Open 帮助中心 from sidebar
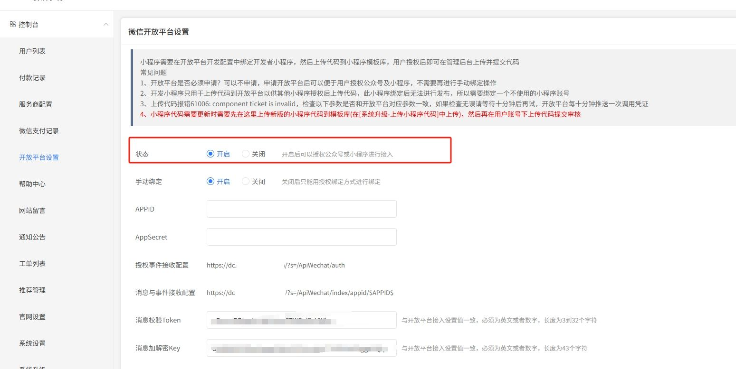Image resolution: width=736 pixels, height=369 pixels. pos(32,184)
